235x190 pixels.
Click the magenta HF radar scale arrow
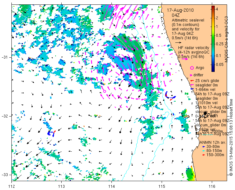185,59
